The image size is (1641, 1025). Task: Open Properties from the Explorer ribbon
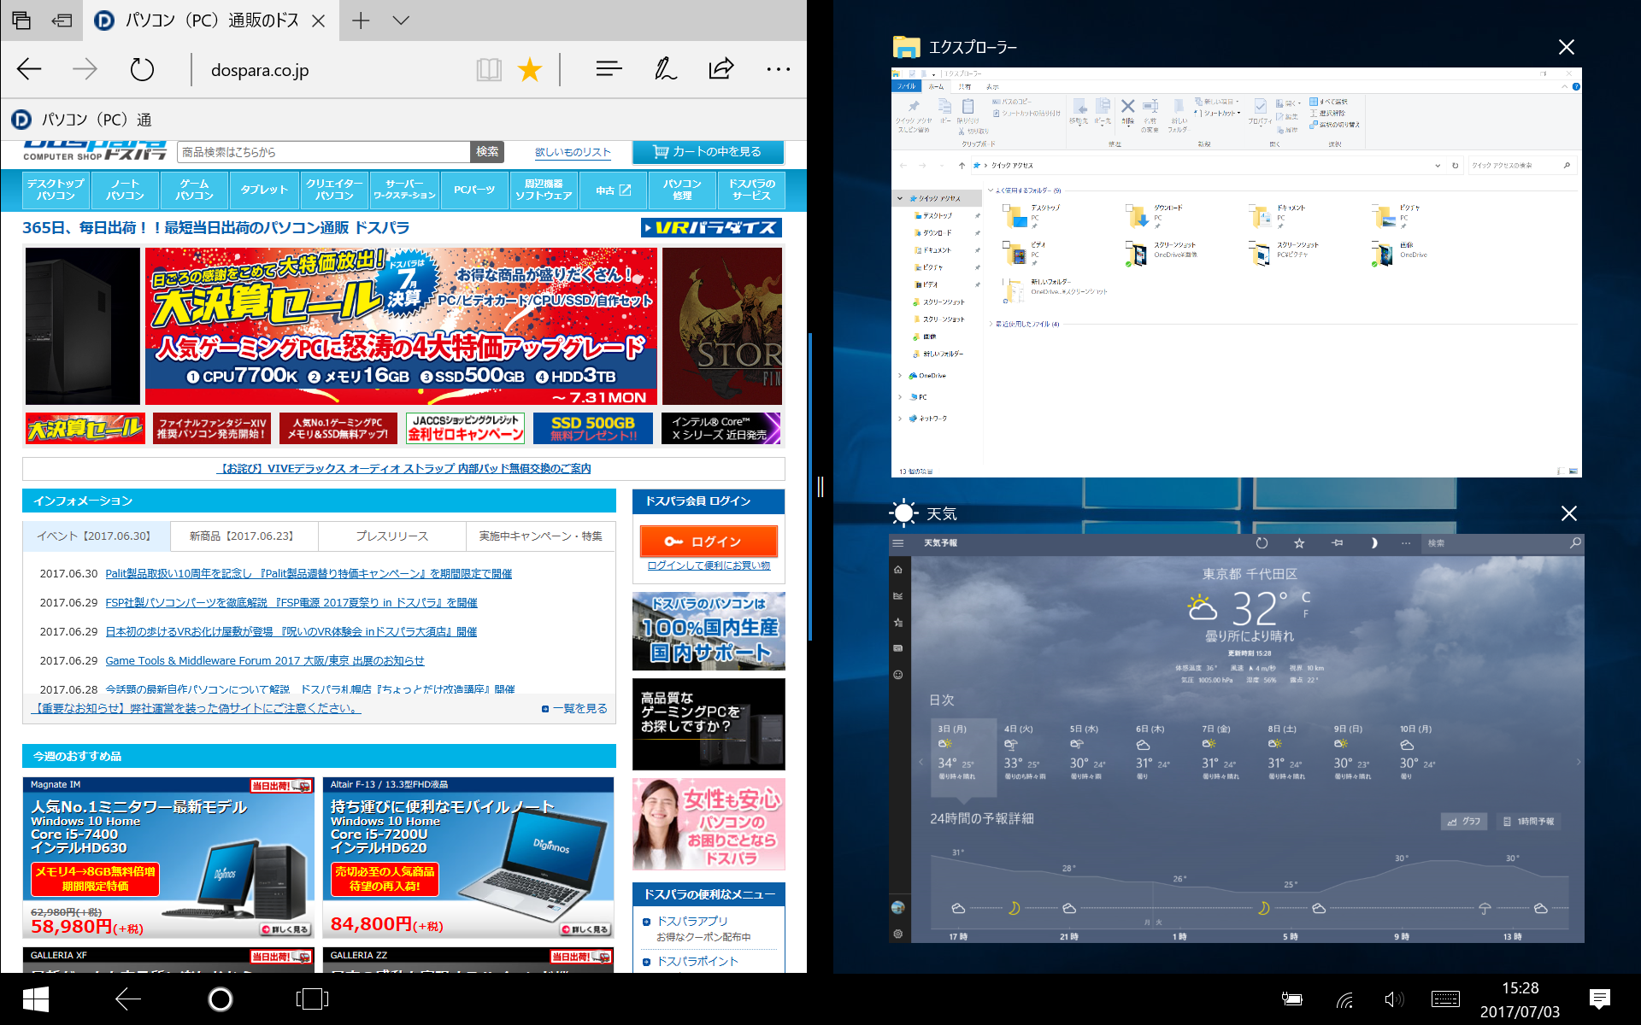pyautogui.click(x=1260, y=111)
